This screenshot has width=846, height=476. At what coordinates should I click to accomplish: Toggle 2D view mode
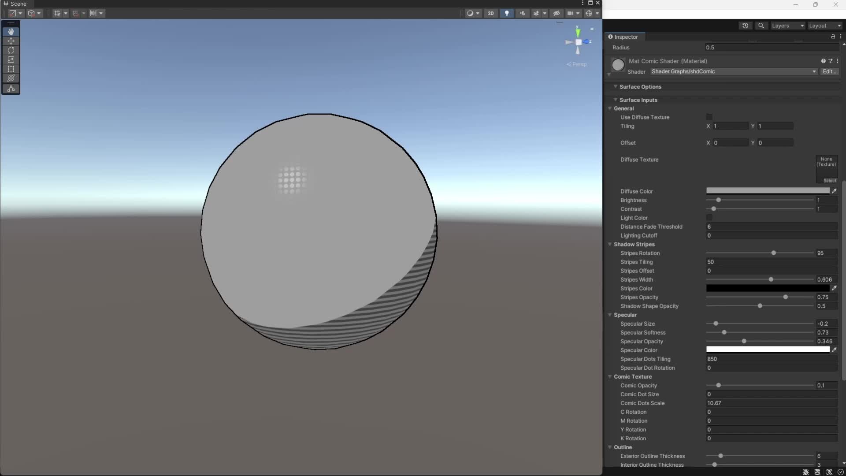point(490,13)
